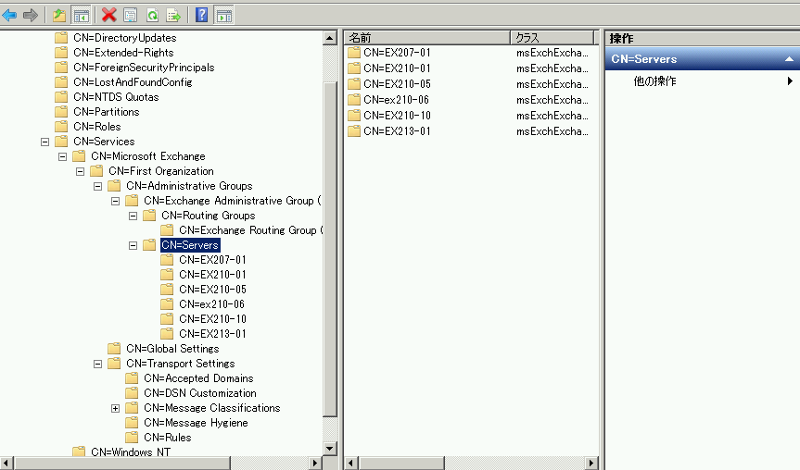Select CN=DSN Customization in the tree
Screen dimensions: 800x470
200,393
